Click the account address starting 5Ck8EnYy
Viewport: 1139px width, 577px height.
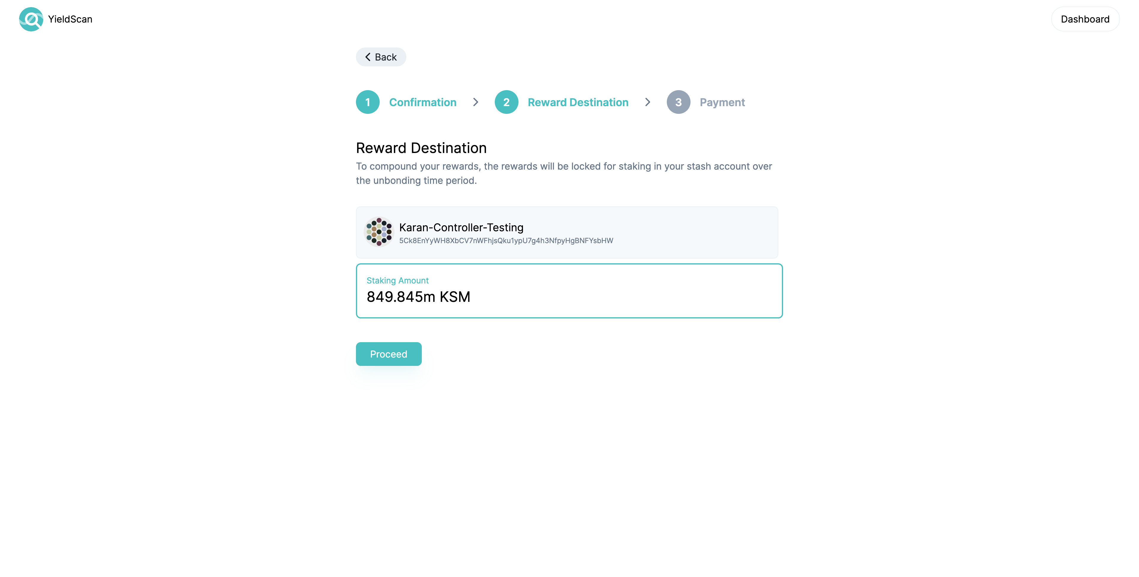[x=506, y=240]
